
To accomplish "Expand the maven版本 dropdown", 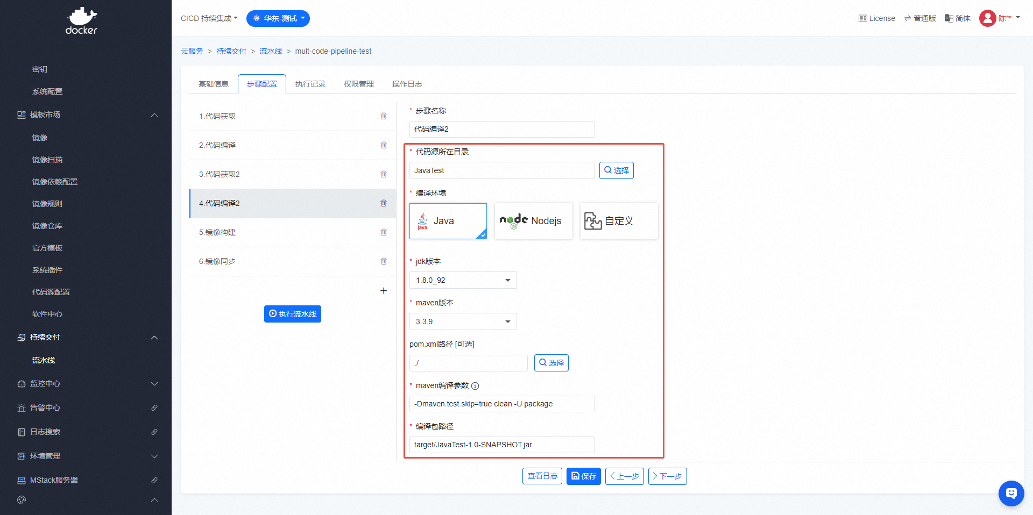I will pos(463,321).
